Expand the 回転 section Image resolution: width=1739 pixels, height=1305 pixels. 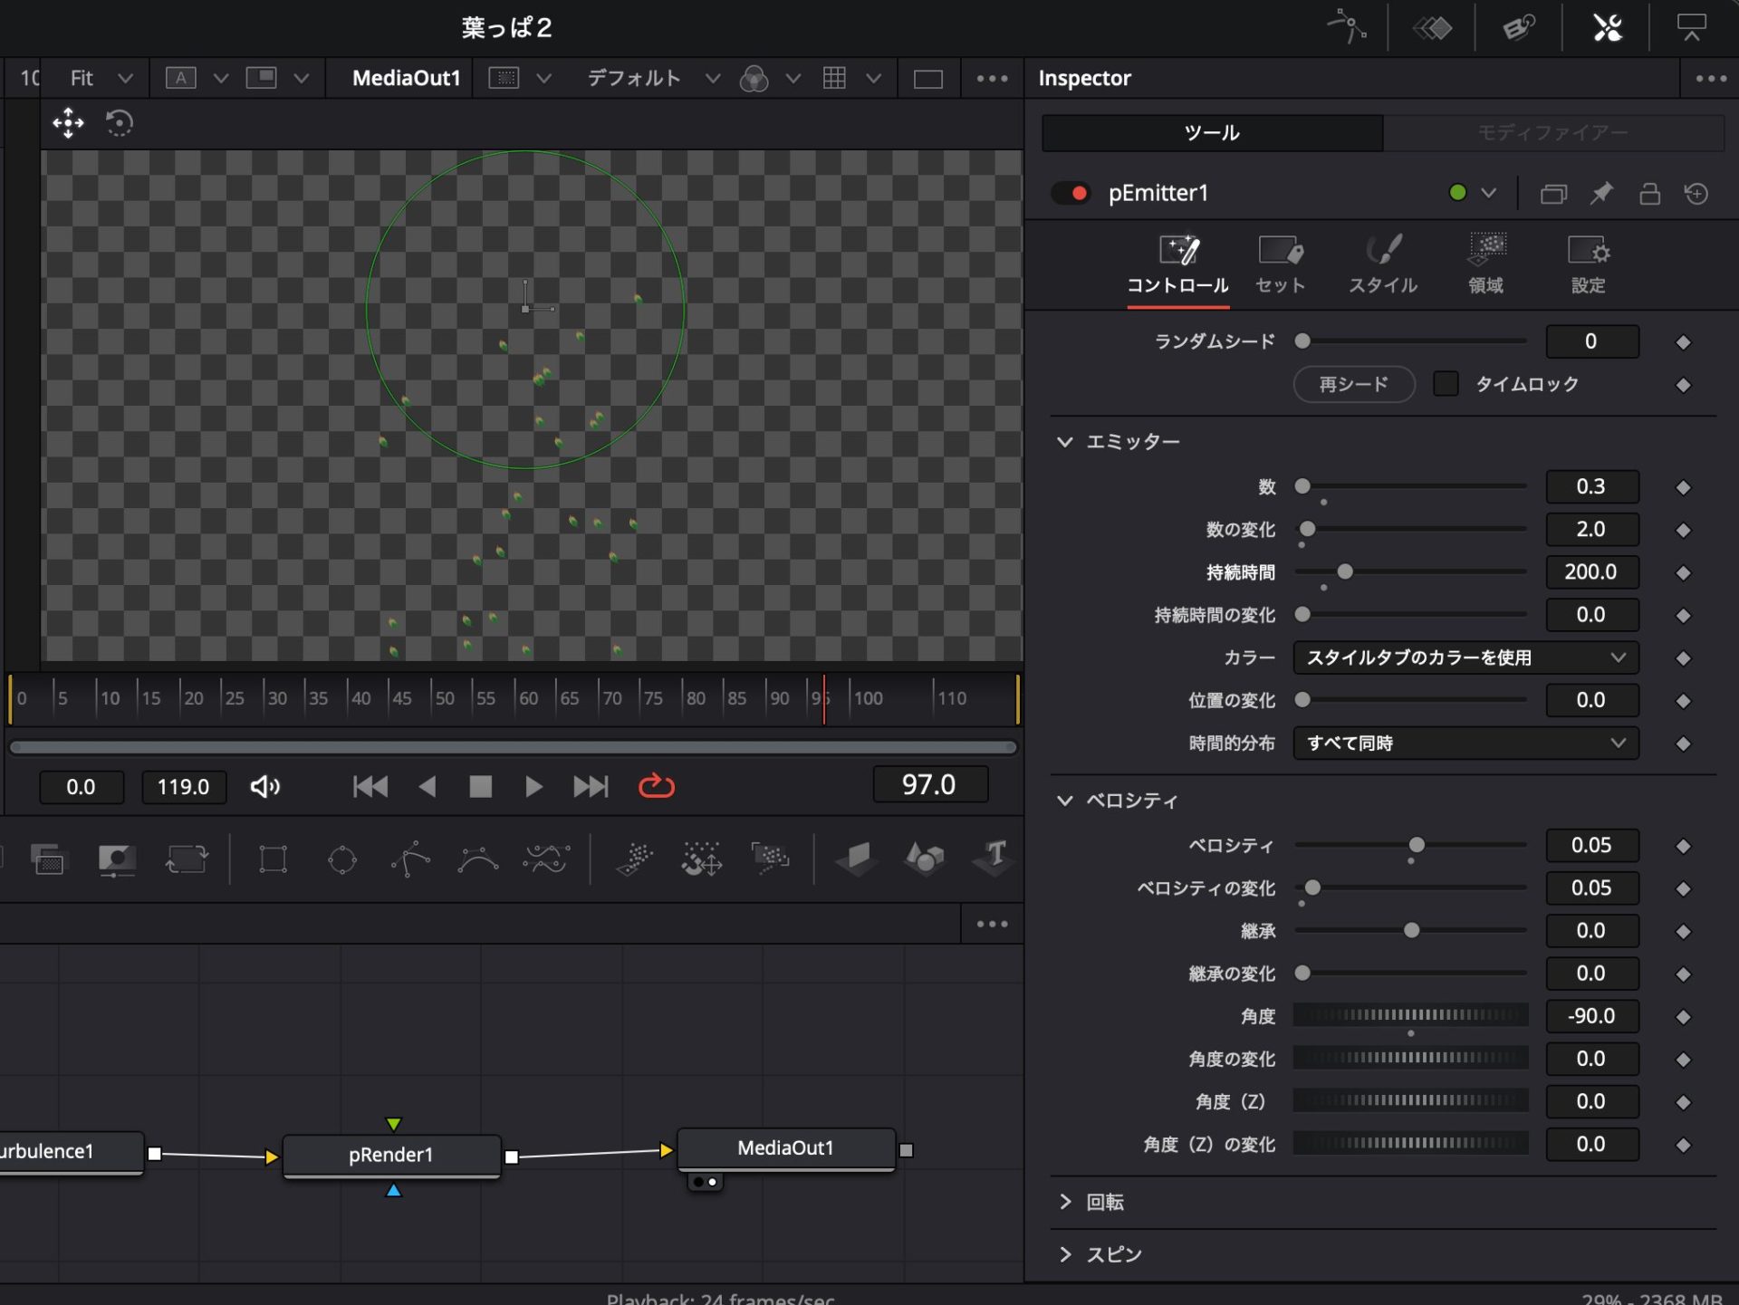(x=1065, y=1202)
